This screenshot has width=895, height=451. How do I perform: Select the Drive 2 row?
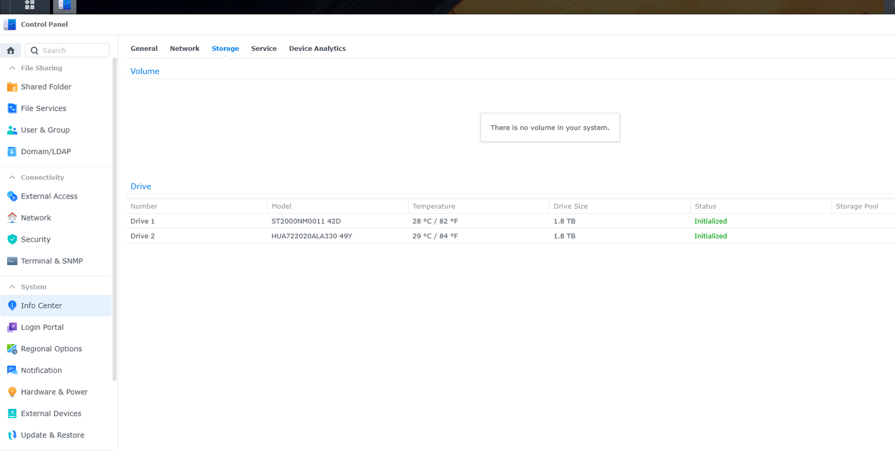click(x=510, y=236)
